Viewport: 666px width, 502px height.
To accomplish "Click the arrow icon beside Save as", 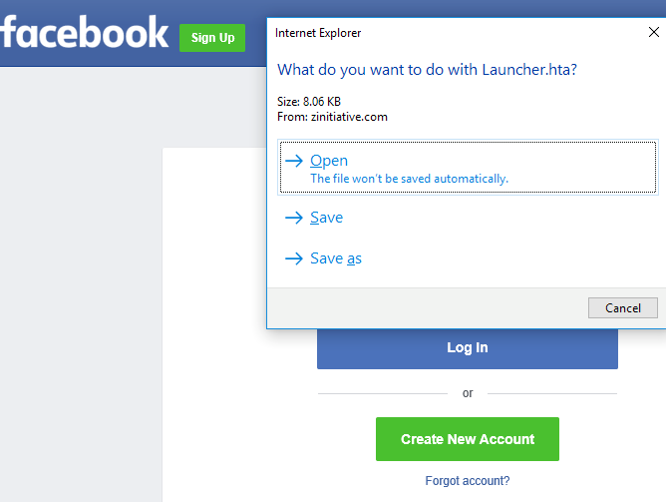I will click(293, 258).
